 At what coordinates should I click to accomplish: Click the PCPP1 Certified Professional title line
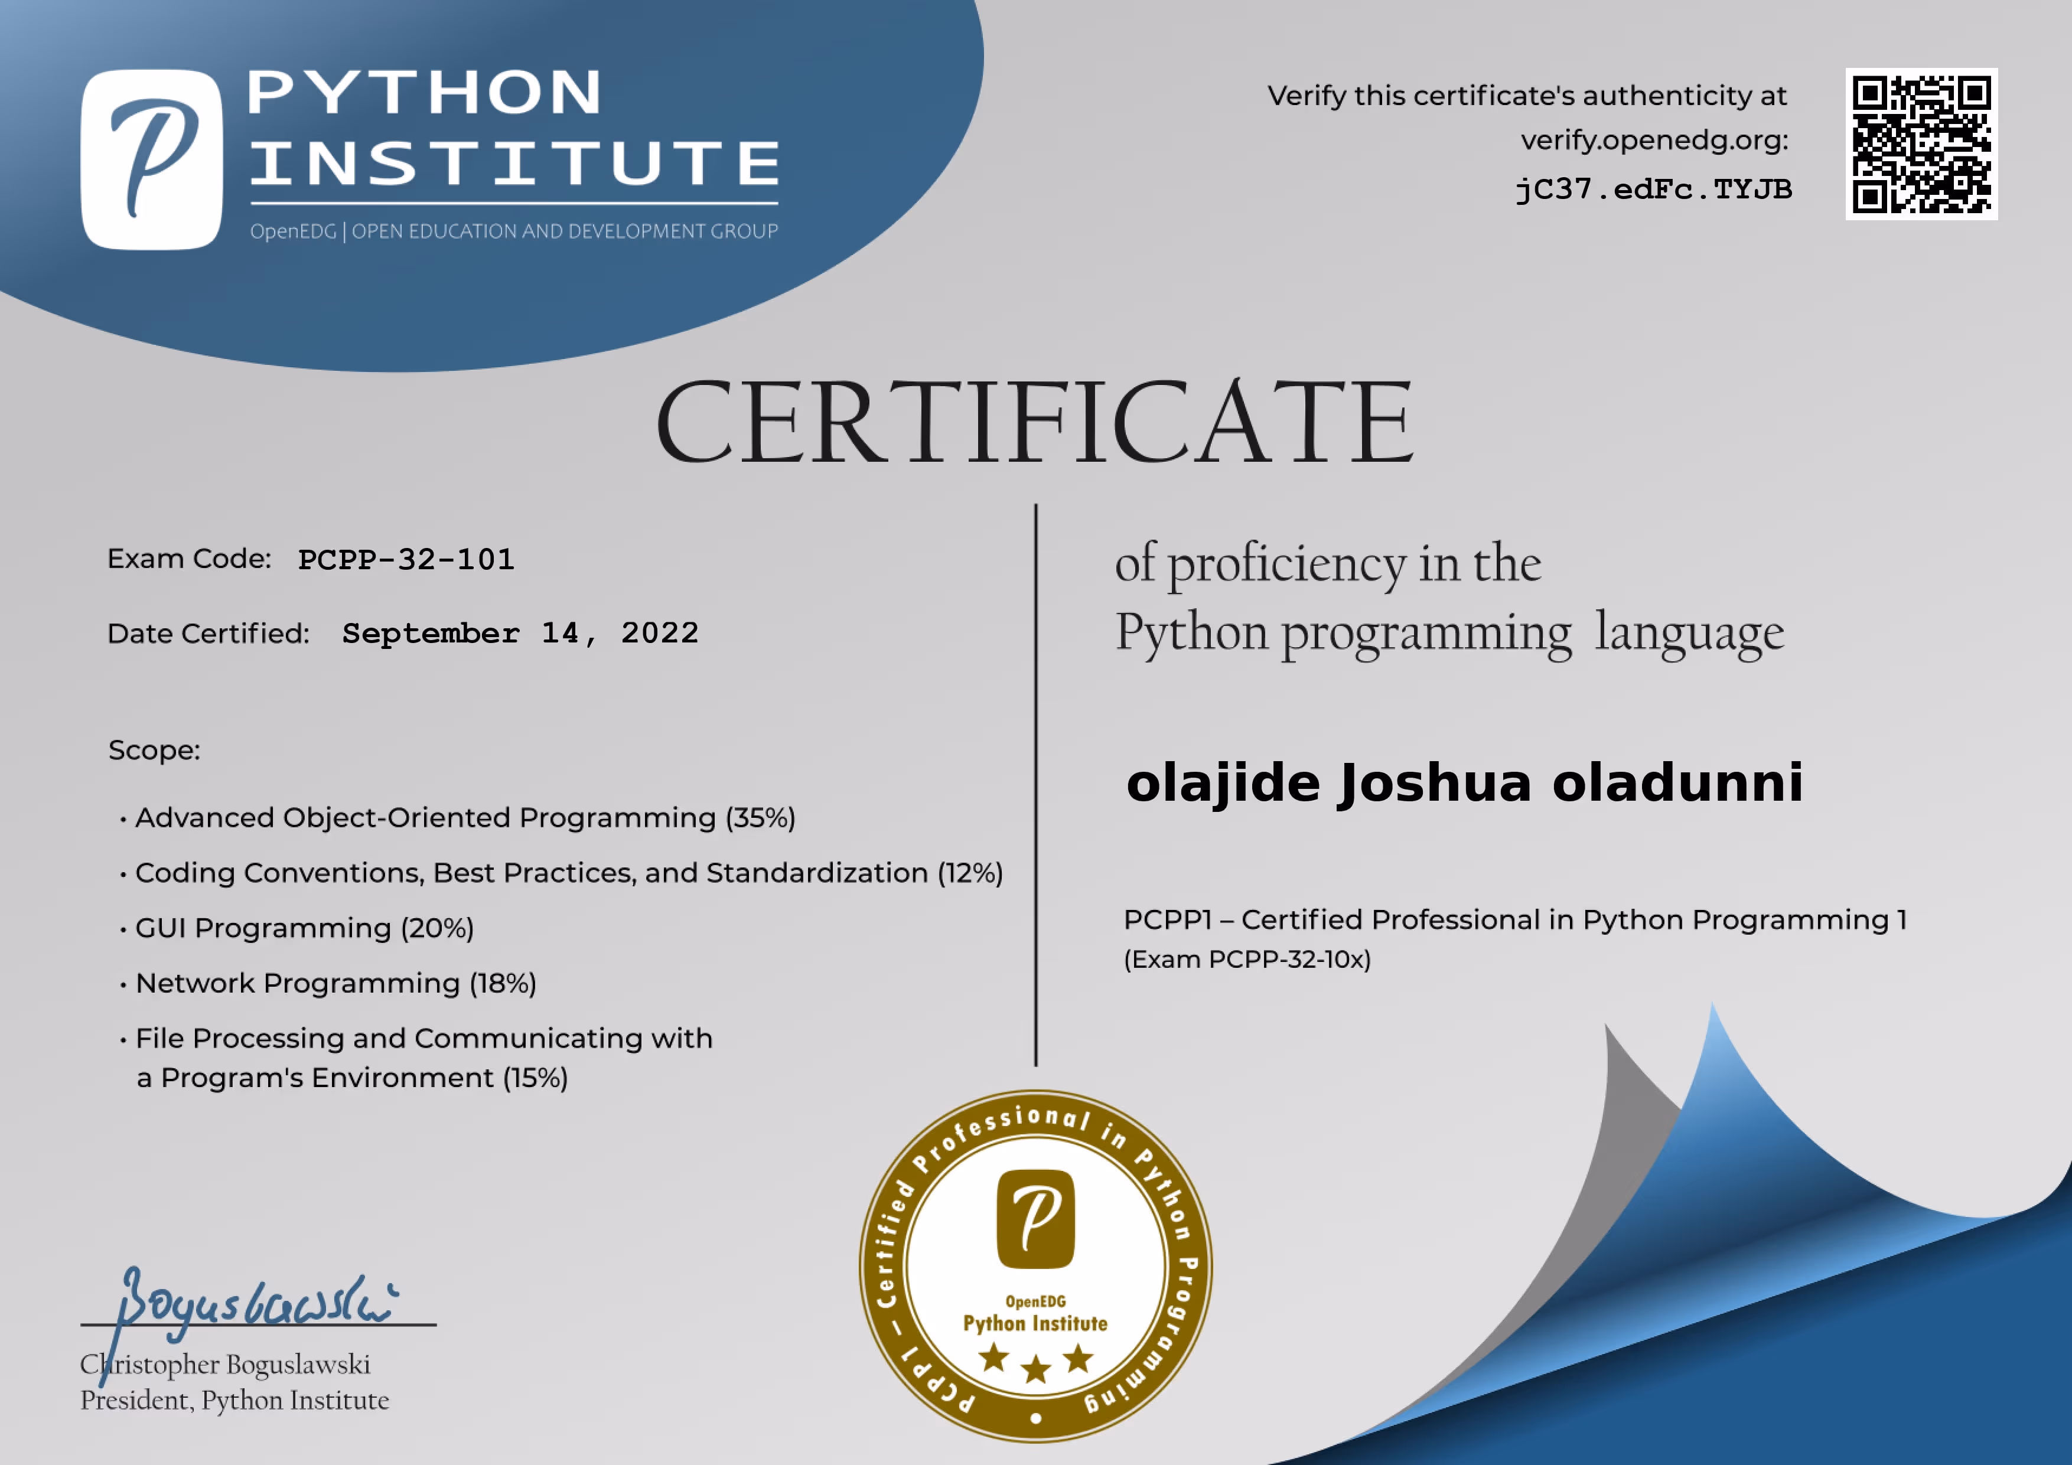[x=1514, y=920]
